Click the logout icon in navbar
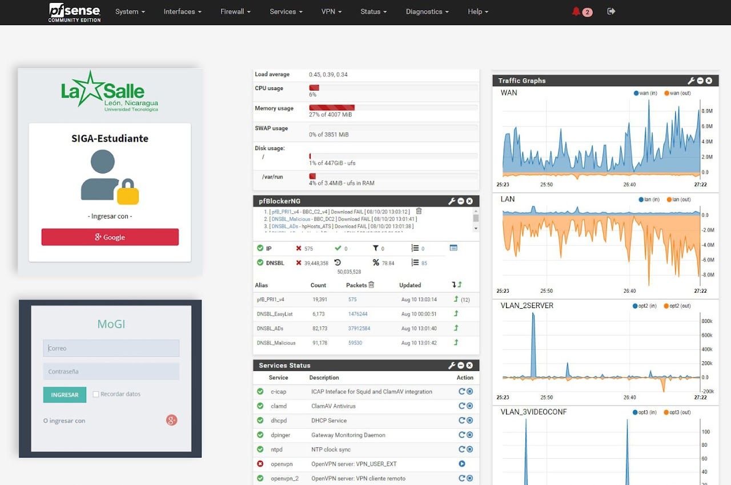This screenshot has height=485, width=731. 611,11
